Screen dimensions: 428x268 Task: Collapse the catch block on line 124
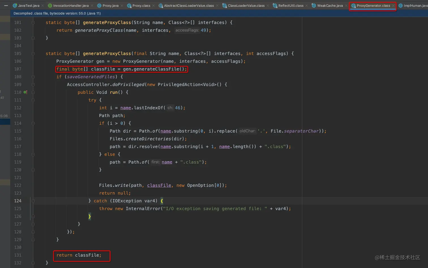click(33, 201)
